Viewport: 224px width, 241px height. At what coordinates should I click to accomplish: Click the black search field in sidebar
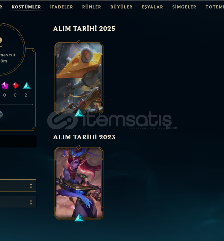point(18,141)
